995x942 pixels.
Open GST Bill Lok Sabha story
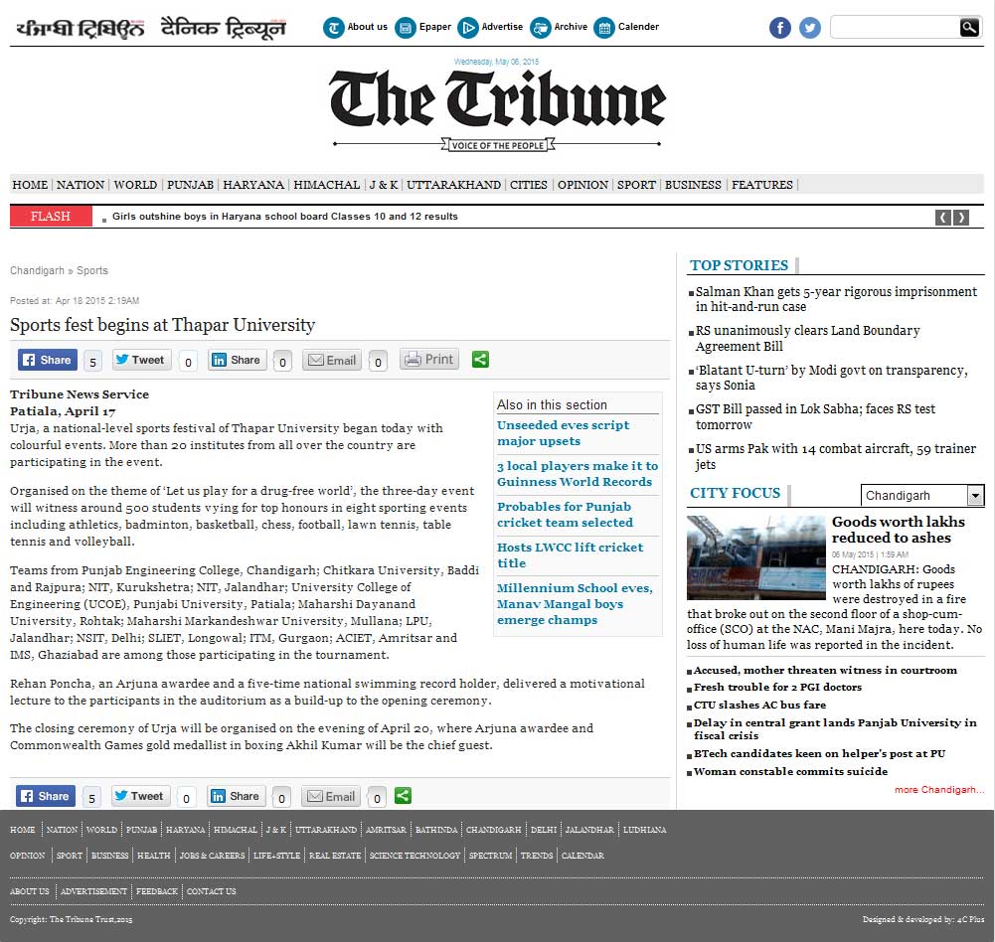[x=815, y=416]
